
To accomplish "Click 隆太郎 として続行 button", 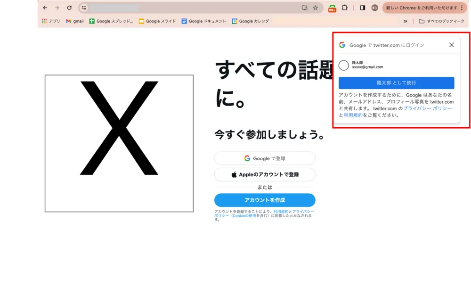I will [x=396, y=82].
